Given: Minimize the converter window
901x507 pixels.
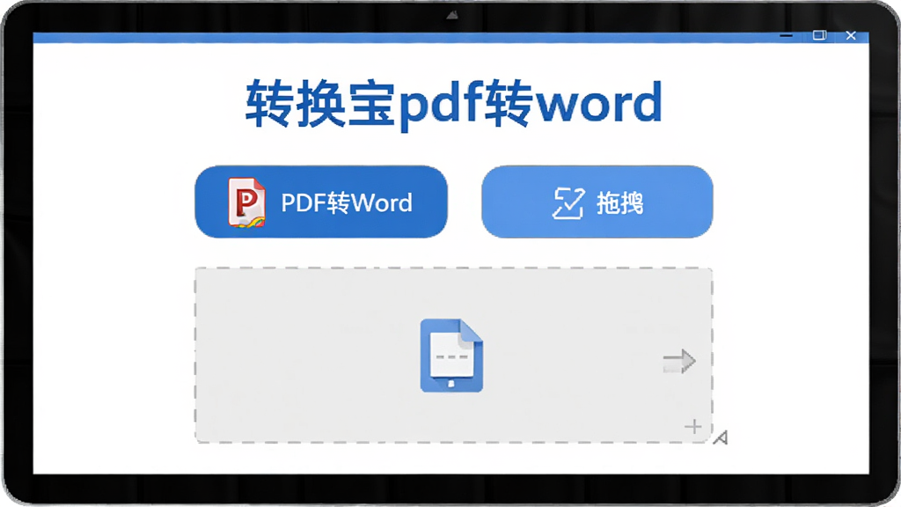Looking at the screenshot, I should click(786, 35).
